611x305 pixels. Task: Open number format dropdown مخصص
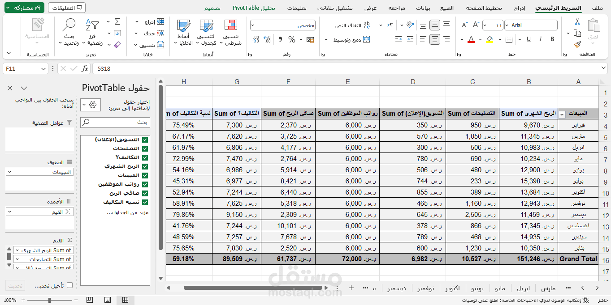pyautogui.click(x=282, y=25)
